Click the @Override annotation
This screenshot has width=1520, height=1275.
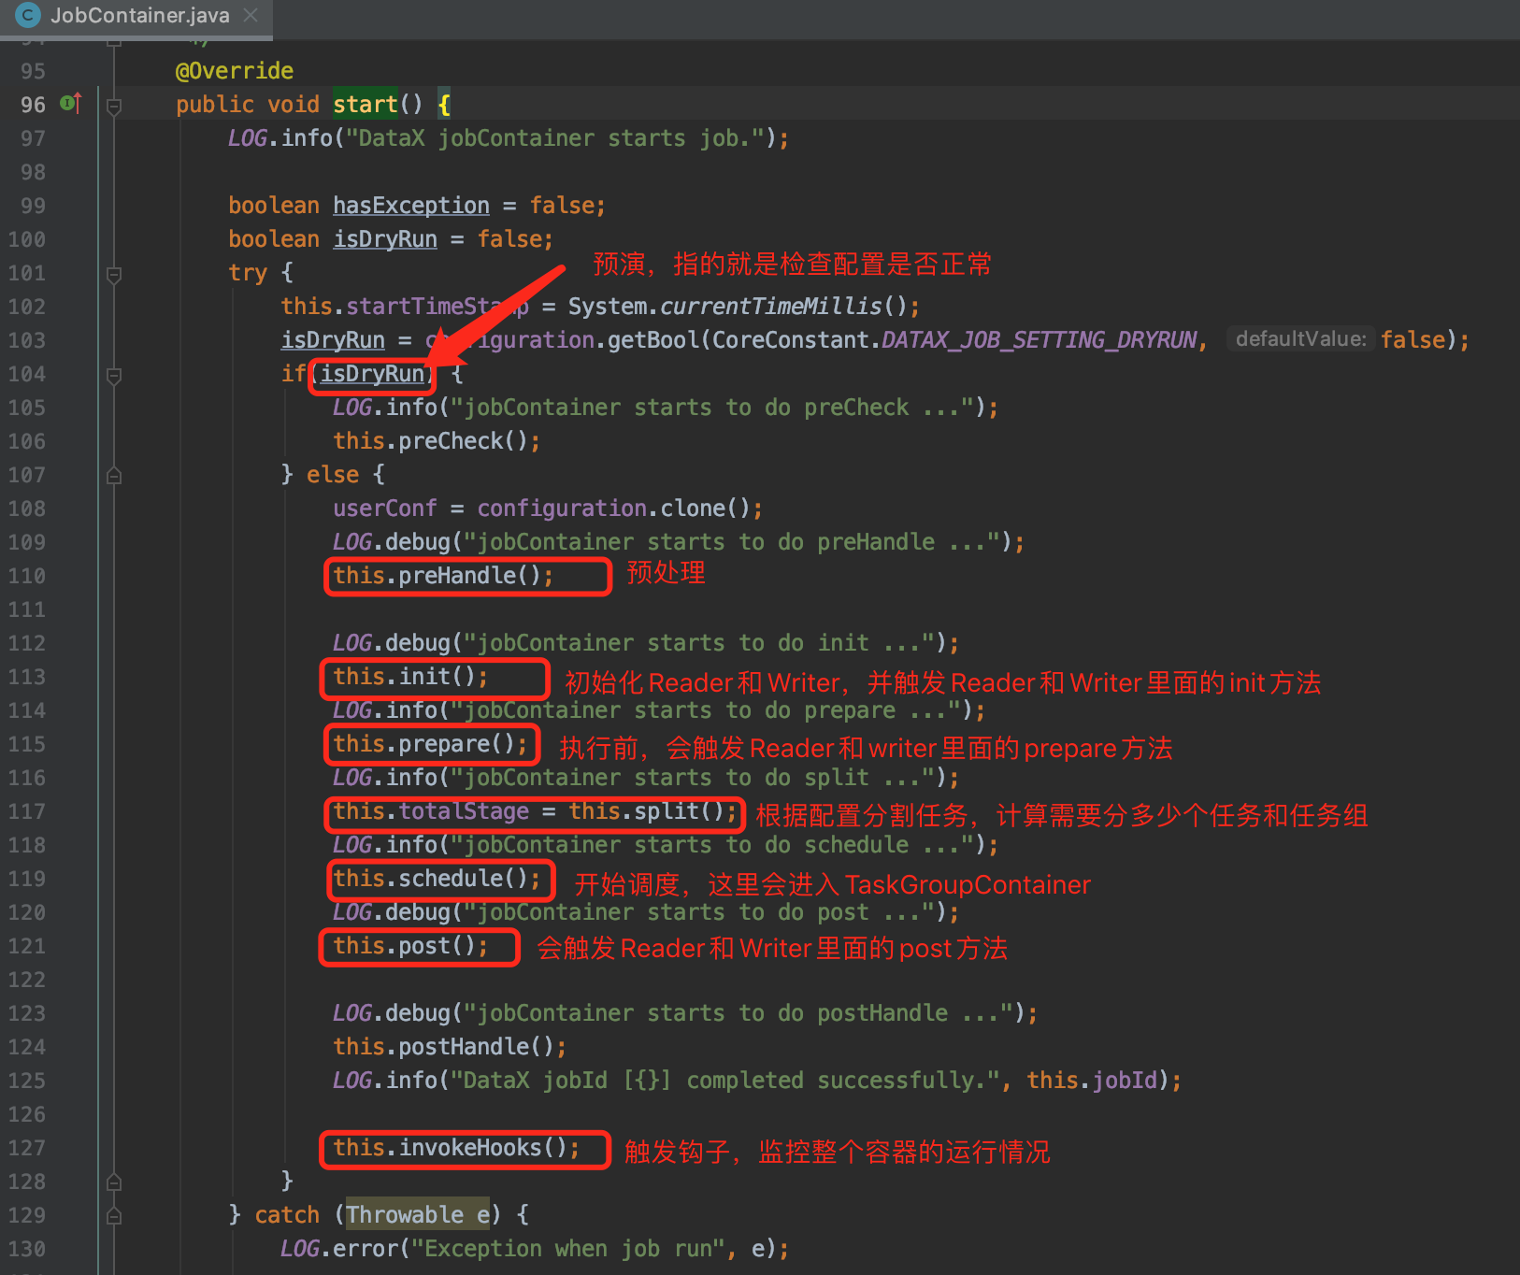235,71
